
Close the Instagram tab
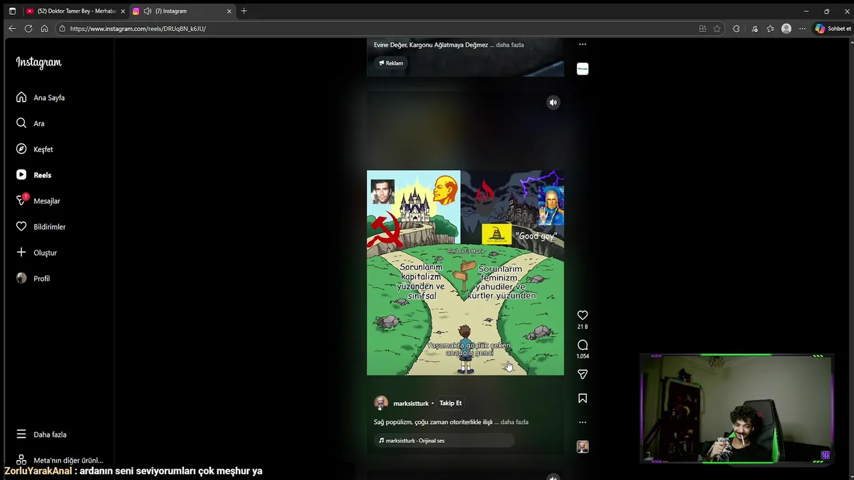229,11
